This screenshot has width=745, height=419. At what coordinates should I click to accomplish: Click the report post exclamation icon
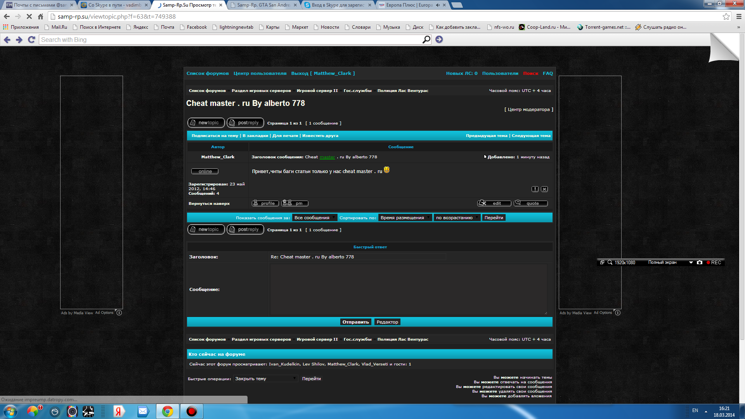pyautogui.click(x=535, y=189)
